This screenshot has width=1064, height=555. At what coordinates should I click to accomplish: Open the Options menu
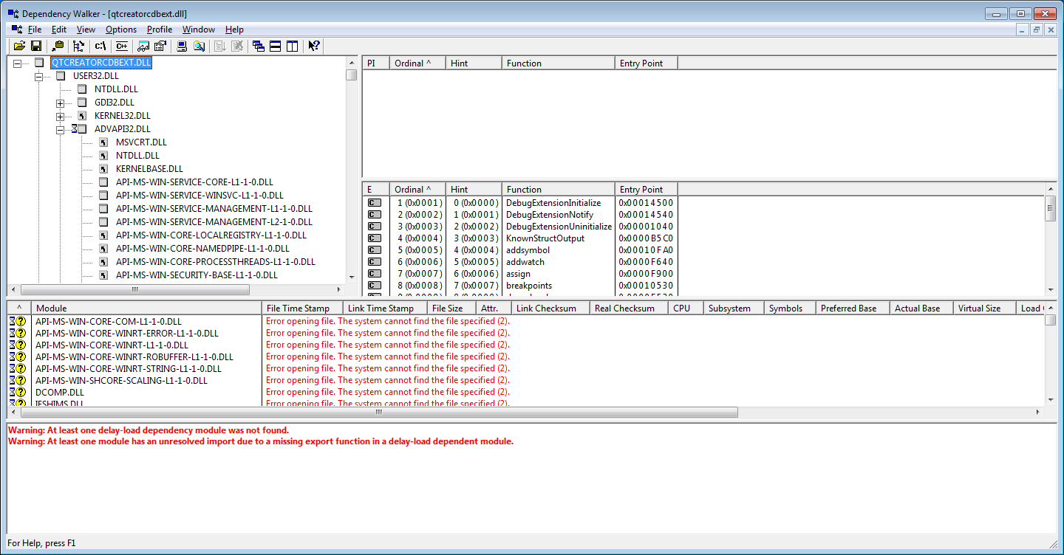(121, 30)
